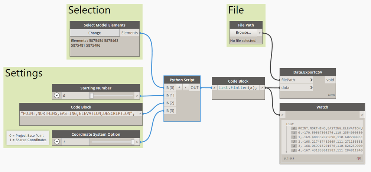Click the Starting Number node output port
This screenshot has width=371, height=172.
pos(137,96)
